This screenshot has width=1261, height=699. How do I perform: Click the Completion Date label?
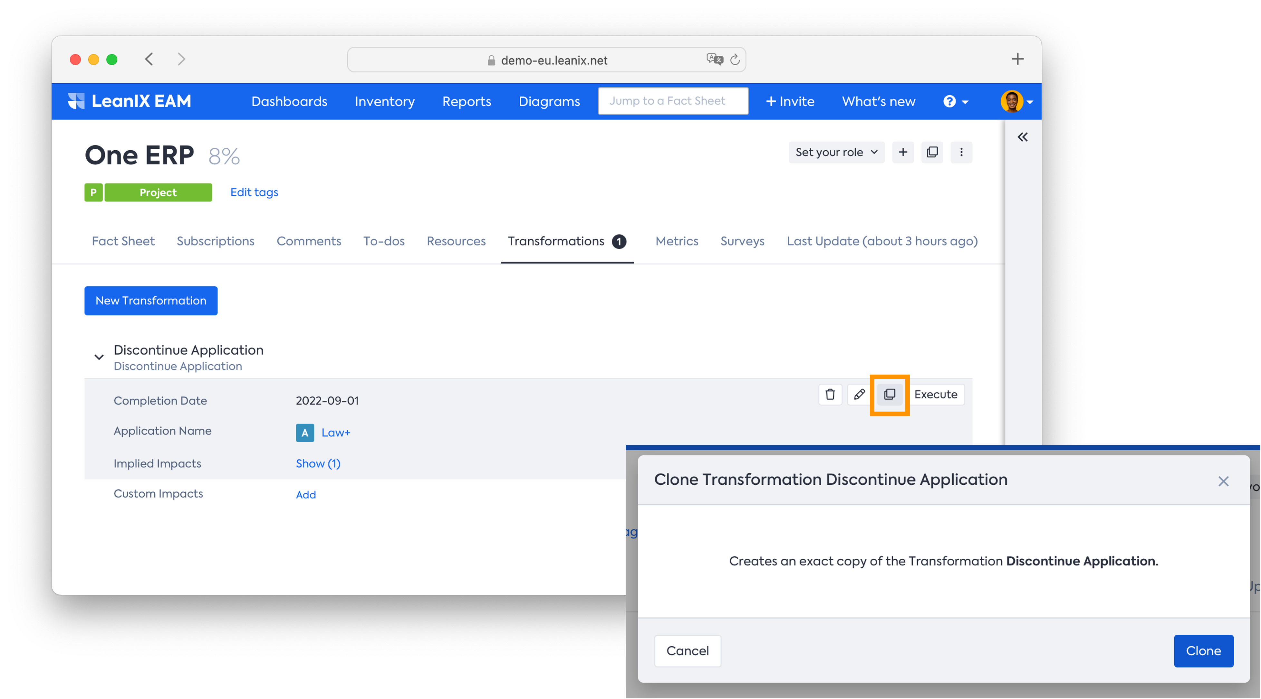[160, 400]
